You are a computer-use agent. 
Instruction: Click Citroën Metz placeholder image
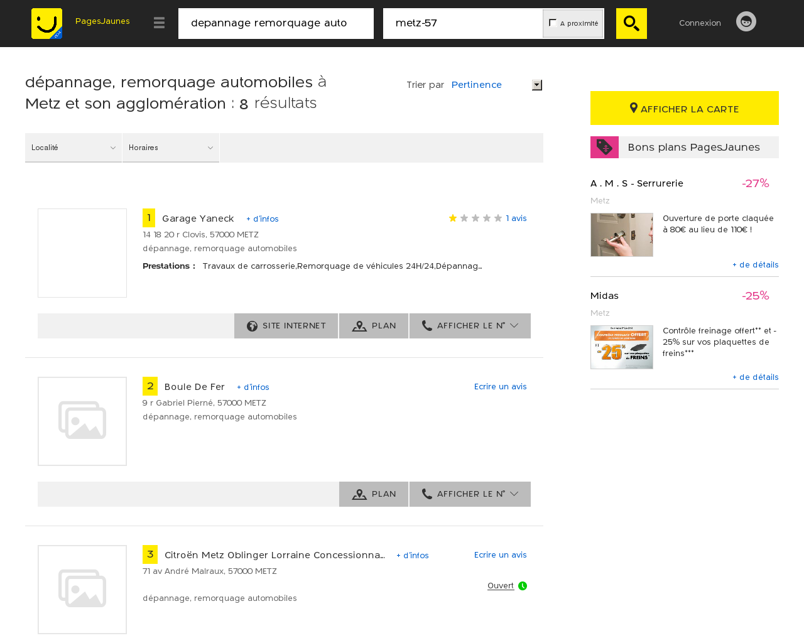coord(82,590)
